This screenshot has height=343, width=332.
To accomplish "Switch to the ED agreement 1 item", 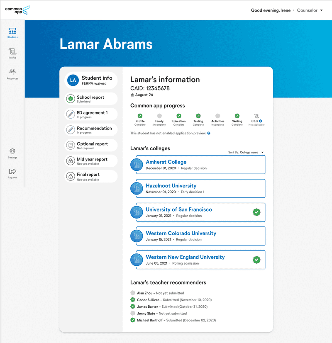I will point(91,114).
